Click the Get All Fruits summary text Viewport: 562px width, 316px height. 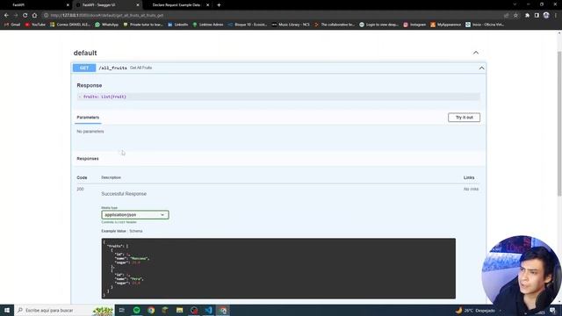pos(140,68)
